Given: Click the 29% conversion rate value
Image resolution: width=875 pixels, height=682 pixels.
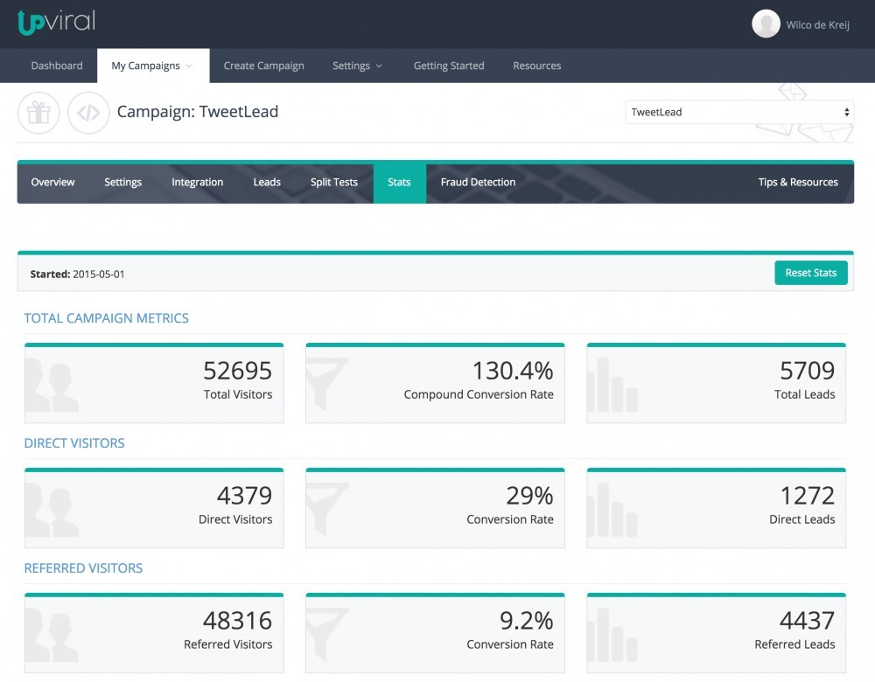Looking at the screenshot, I should tap(529, 495).
